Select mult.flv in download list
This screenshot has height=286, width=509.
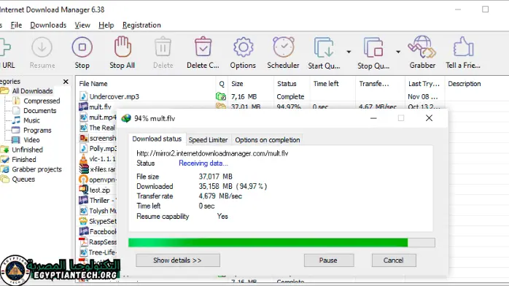tap(100, 107)
